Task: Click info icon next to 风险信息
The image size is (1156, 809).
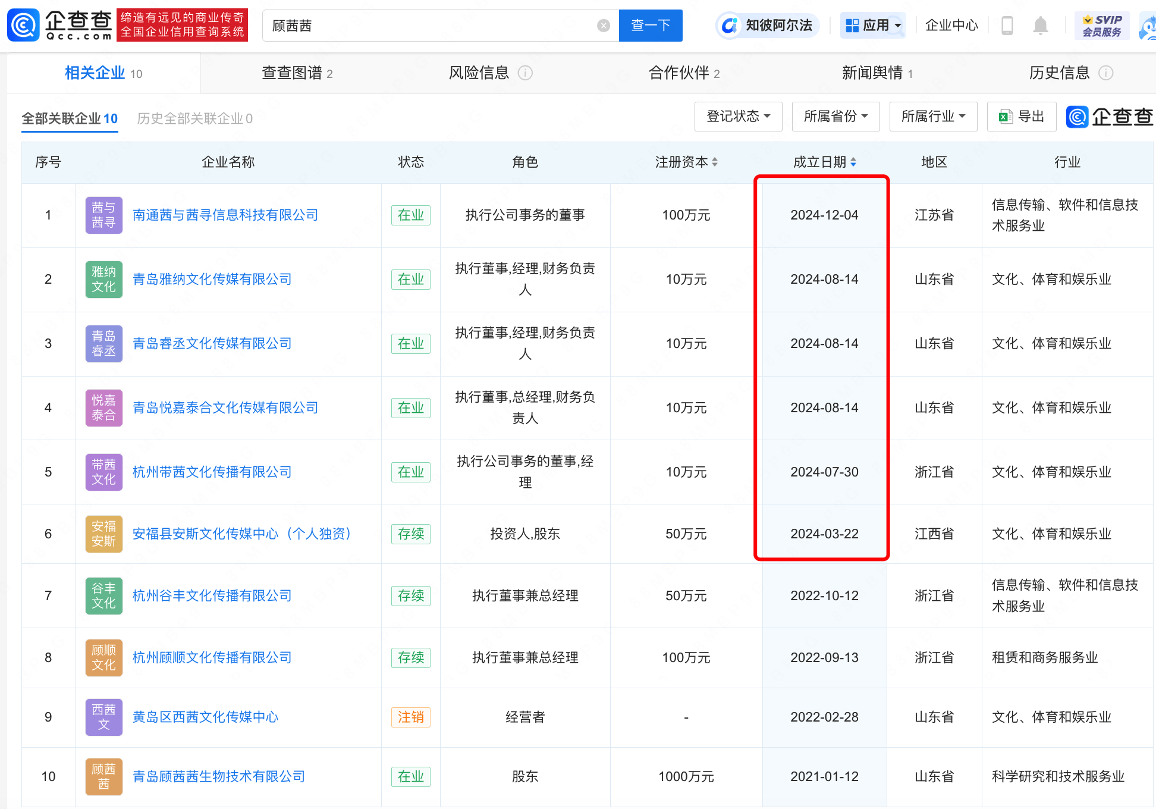Action: [525, 73]
